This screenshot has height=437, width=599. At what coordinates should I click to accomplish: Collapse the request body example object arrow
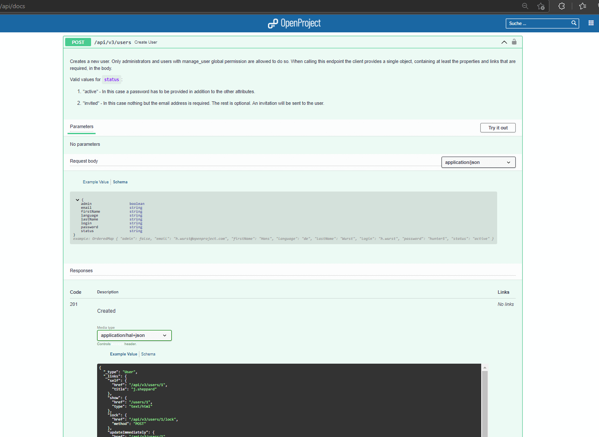point(78,200)
